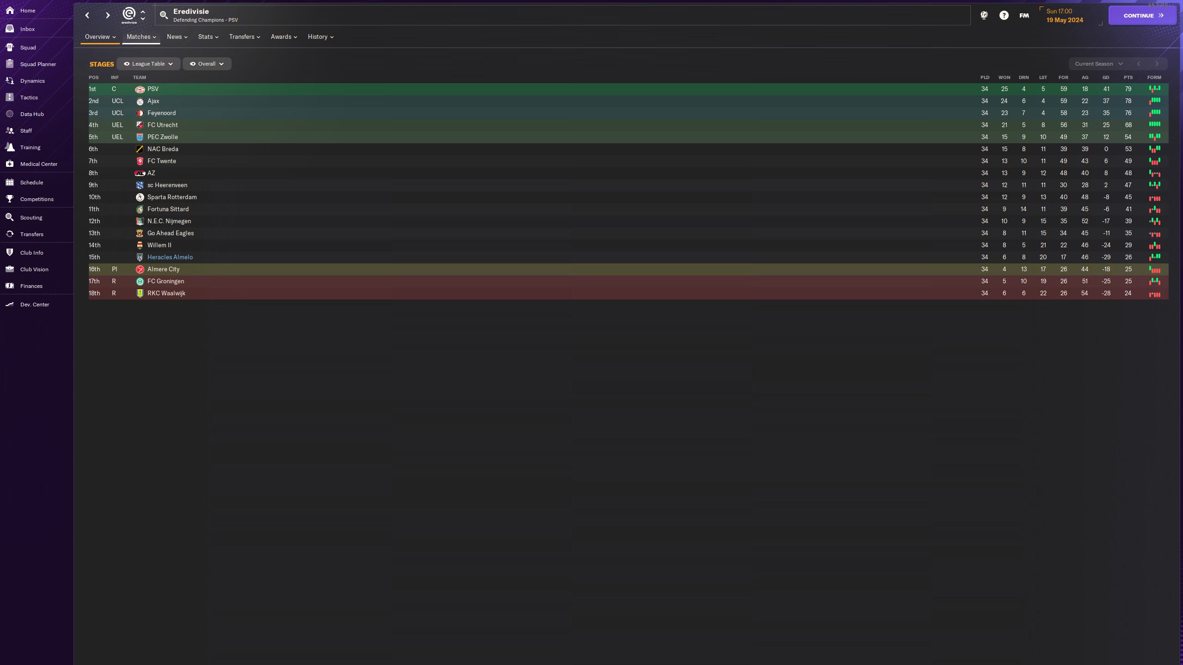Click the forward navigation arrow
Viewport: 1183px width, 665px height.
coord(106,15)
